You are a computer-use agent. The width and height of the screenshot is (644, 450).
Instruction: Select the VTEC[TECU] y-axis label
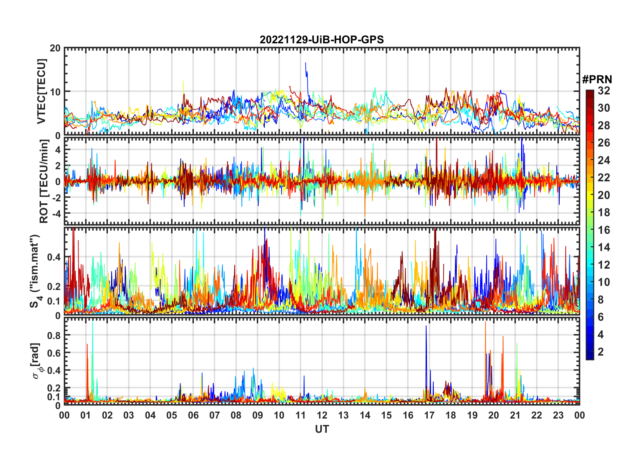pyautogui.click(x=41, y=91)
